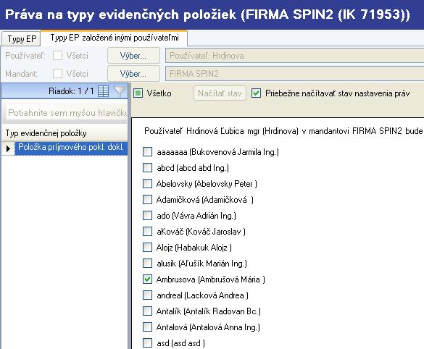
Task: Check andreal (Lacková Andrea)
Action: click(x=147, y=295)
